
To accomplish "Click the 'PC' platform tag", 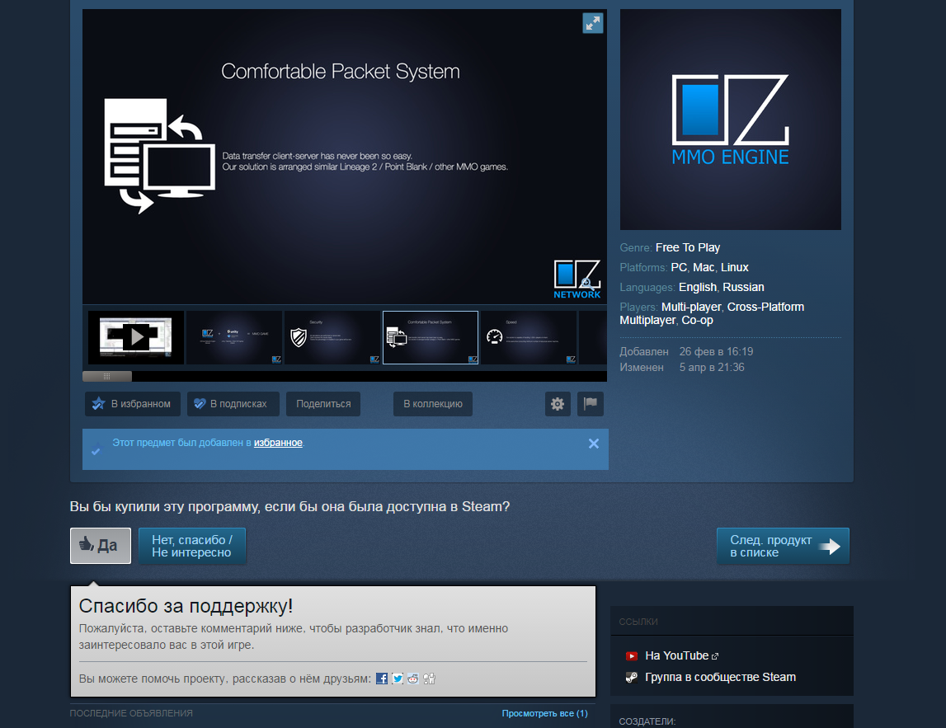I will [679, 268].
